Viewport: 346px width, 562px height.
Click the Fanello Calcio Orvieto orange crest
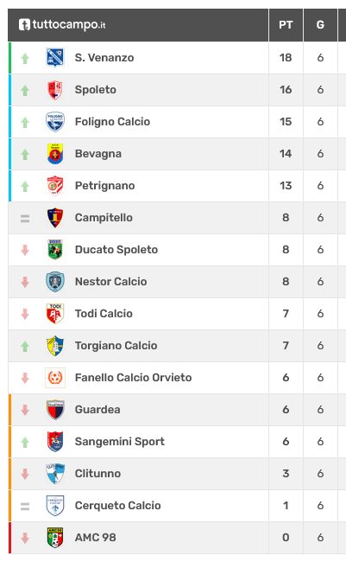(x=55, y=378)
